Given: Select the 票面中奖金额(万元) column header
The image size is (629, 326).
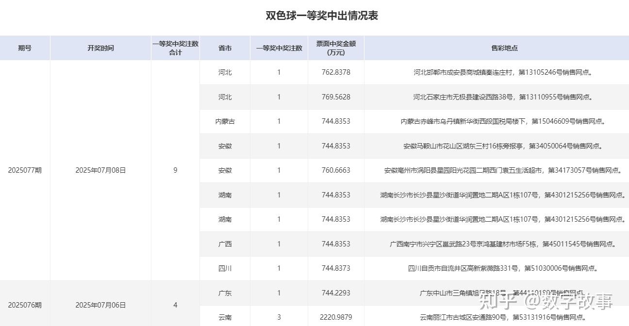Looking at the screenshot, I should pyautogui.click(x=336, y=48).
